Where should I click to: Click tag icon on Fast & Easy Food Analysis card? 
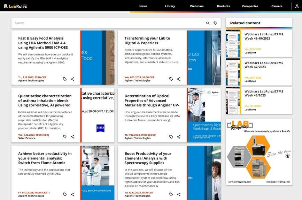coord(65,79)
